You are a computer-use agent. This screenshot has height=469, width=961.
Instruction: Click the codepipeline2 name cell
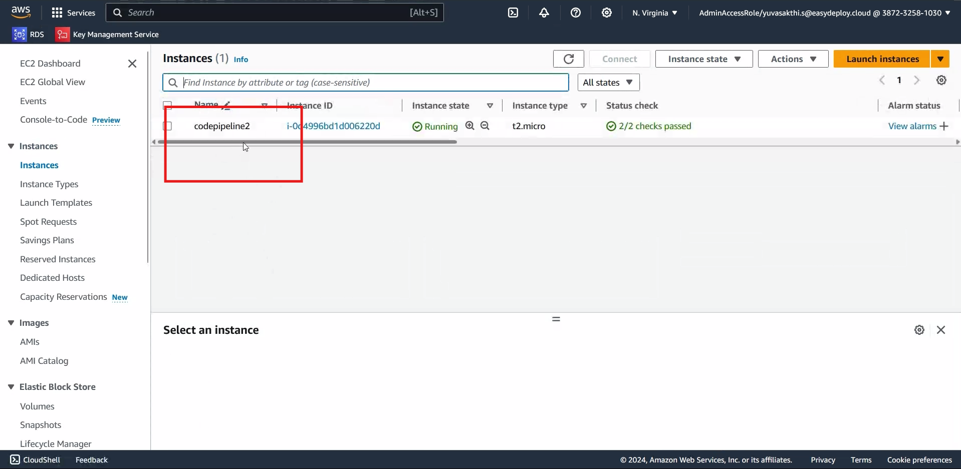pyautogui.click(x=222, y=126)
